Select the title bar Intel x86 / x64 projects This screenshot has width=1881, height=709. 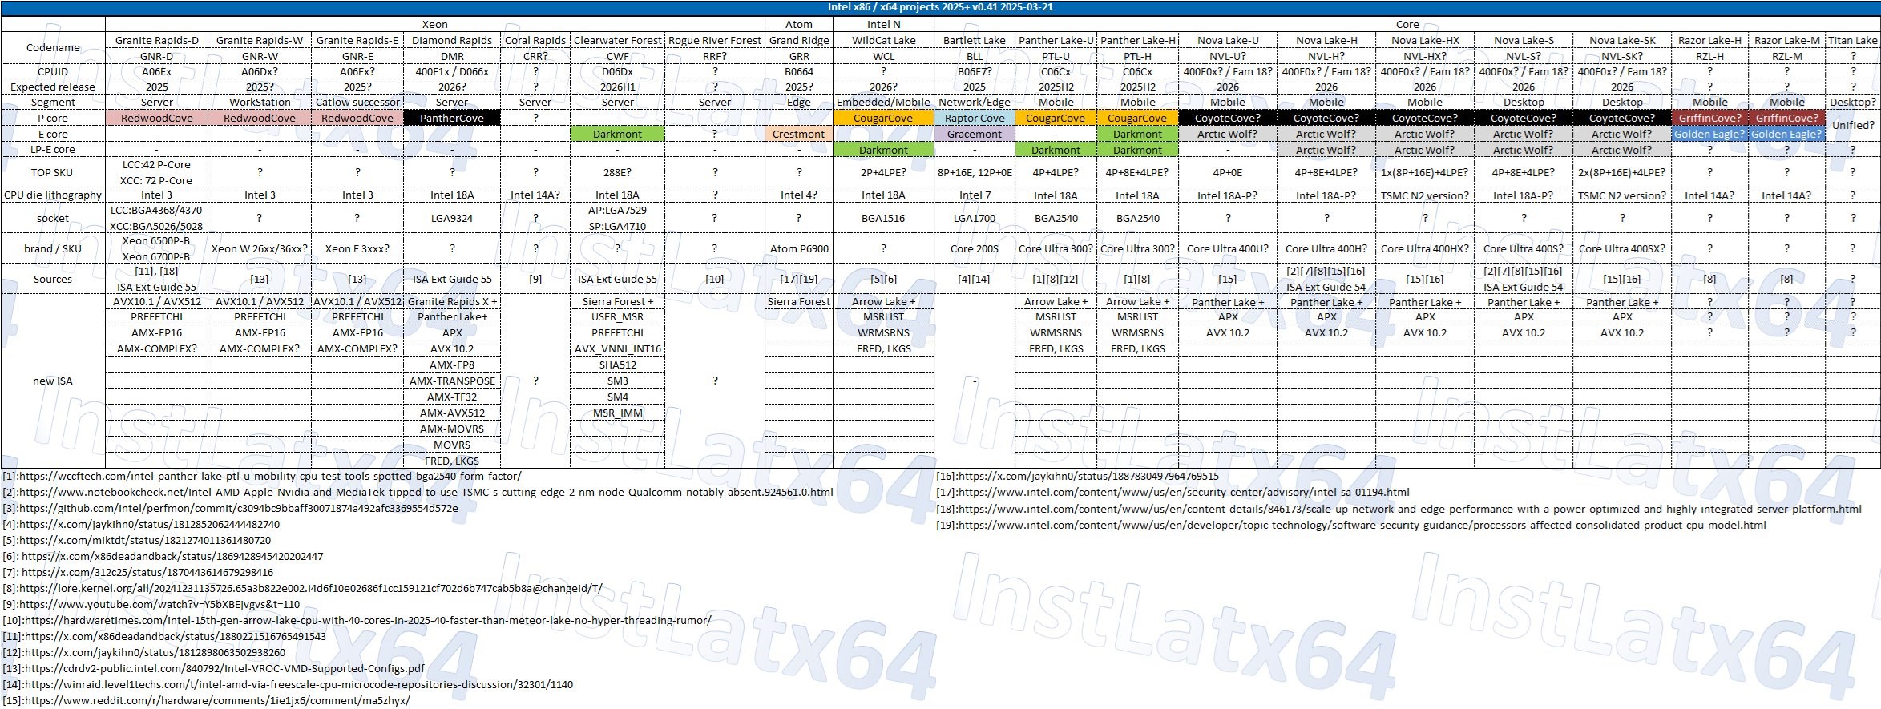pos(940,7)
